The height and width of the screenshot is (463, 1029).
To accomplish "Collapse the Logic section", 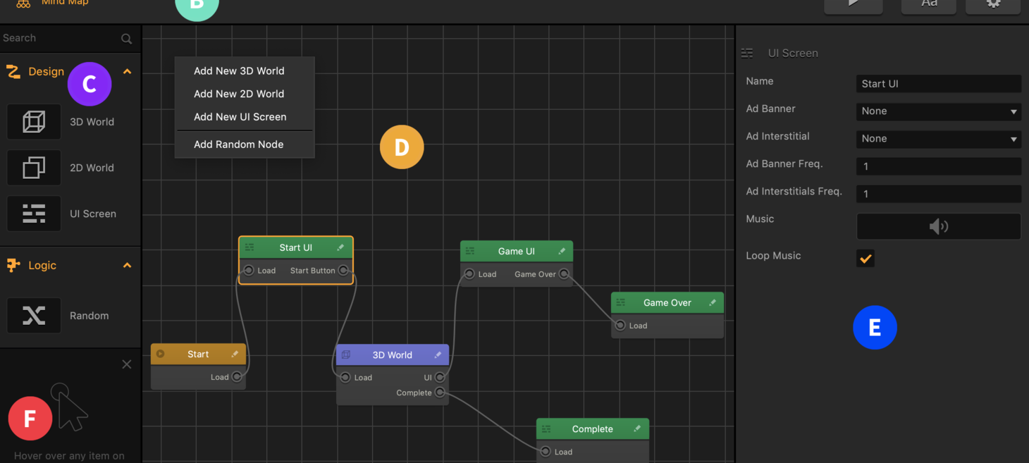I will pos(128,266).
